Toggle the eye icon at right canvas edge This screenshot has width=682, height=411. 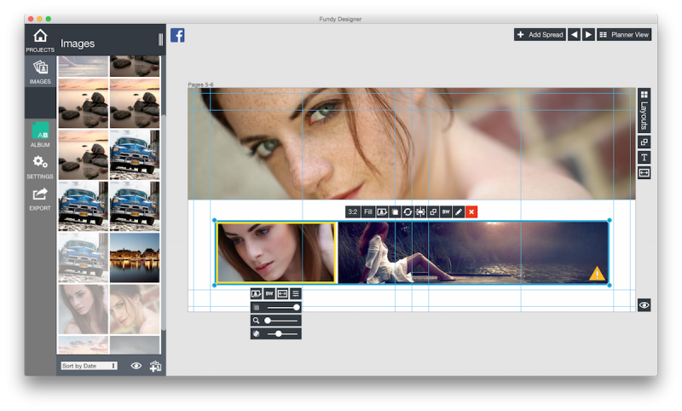(x=644, y=305)
